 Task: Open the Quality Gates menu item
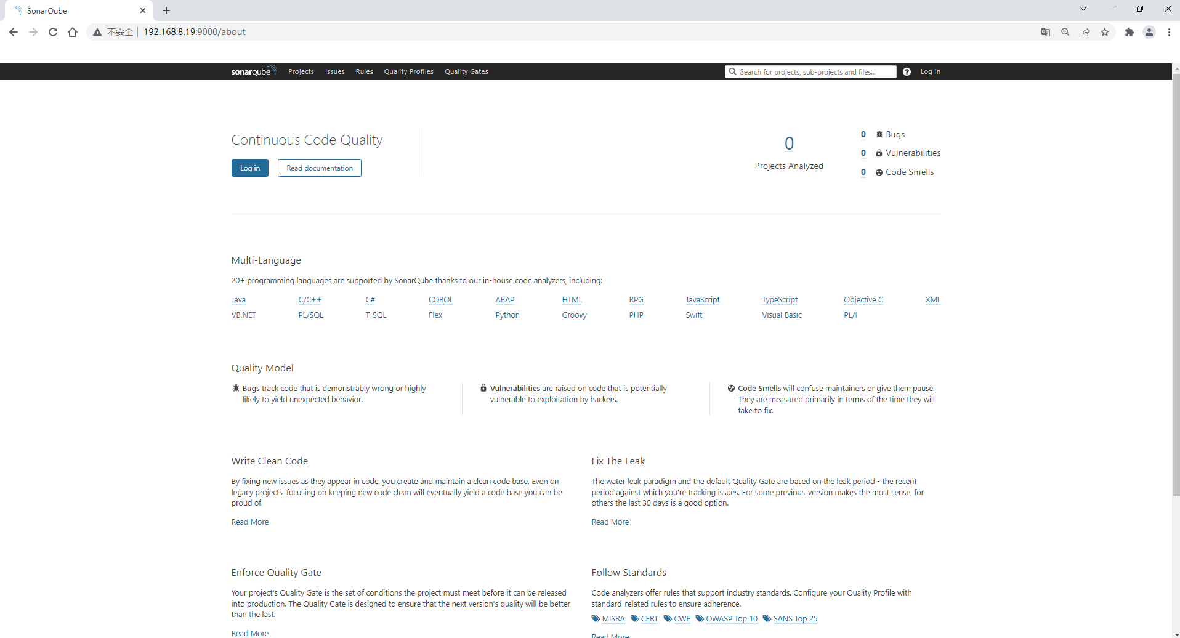(x=466, y=71)
